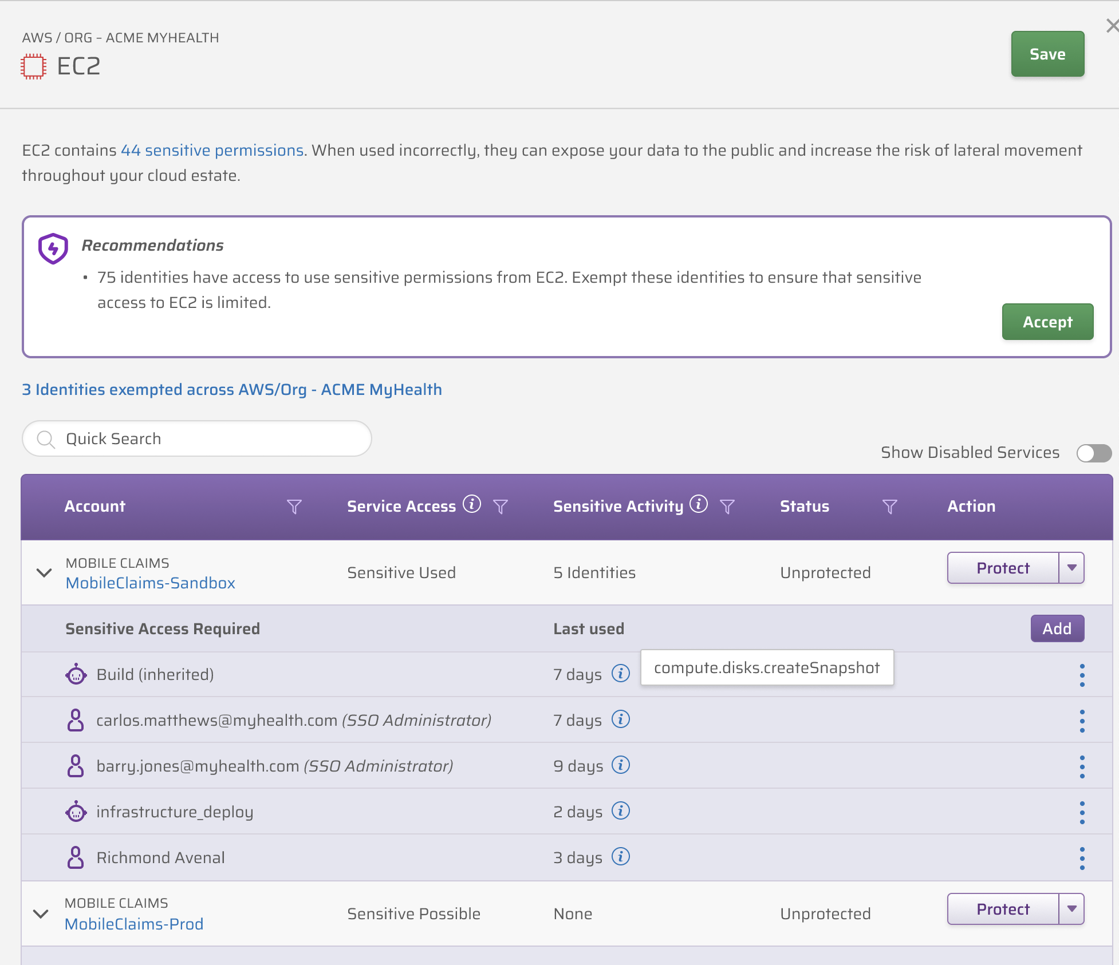Click the AWS / ORG - ACME MYHEALTH breadcrumb
1119x965 pixels.
[120, 38]
